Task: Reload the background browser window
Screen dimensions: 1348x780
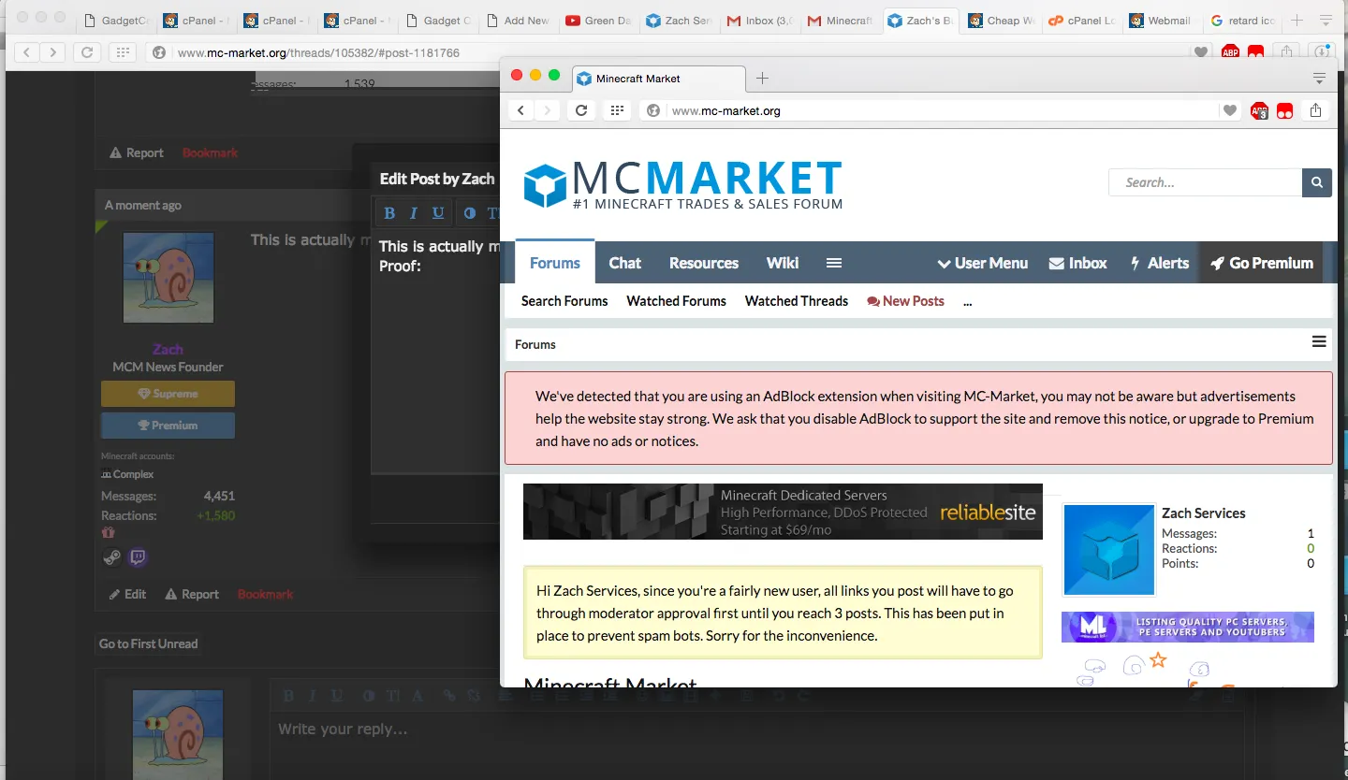Action: (87, 52)
